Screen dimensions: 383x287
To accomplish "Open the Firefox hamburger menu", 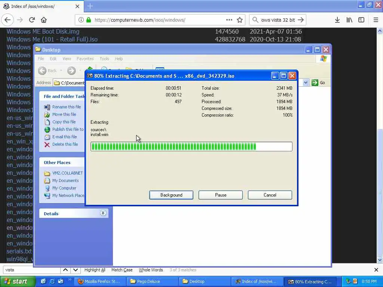I will (x=376, y=20).
